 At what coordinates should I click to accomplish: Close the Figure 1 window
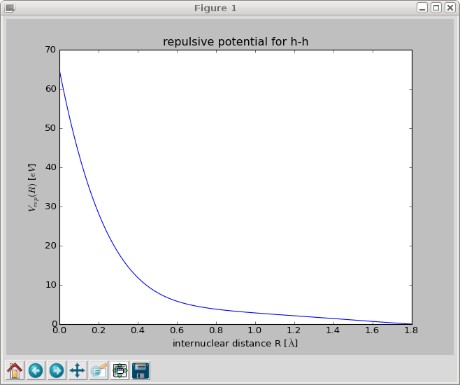[449, 8]
